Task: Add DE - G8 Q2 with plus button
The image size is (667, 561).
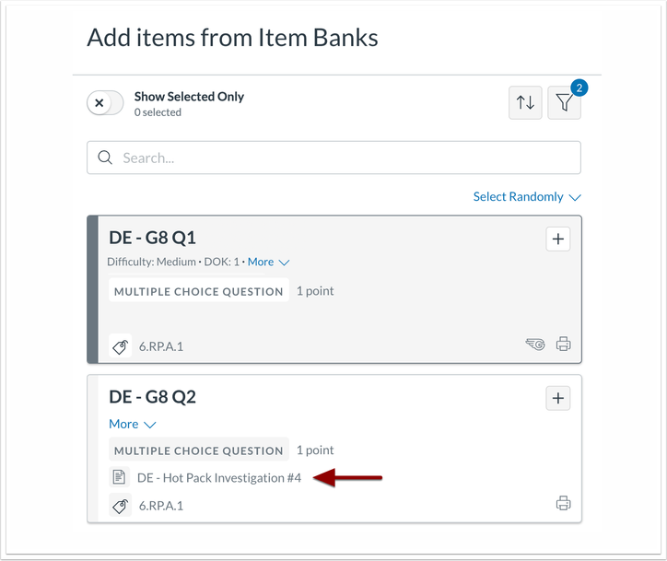Action: (x=557, y=398)
